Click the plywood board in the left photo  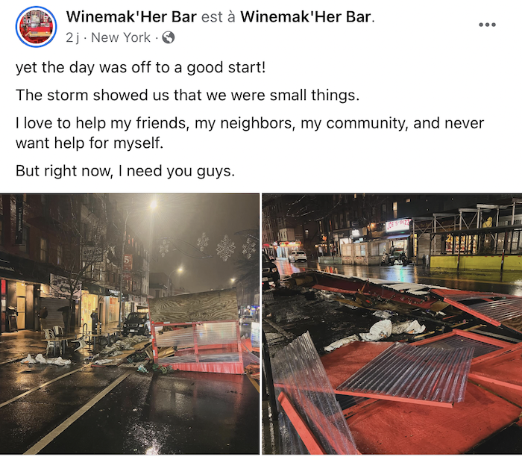193,305
